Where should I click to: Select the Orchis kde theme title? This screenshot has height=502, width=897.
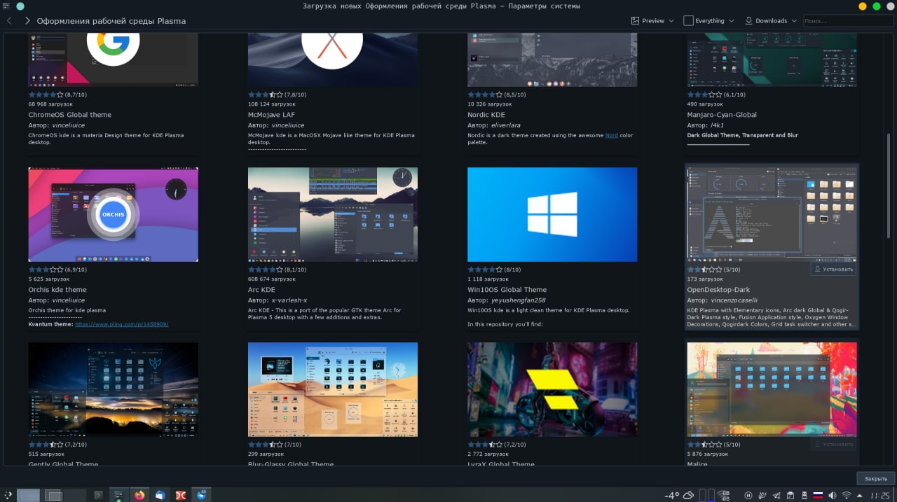click(57, 289)
